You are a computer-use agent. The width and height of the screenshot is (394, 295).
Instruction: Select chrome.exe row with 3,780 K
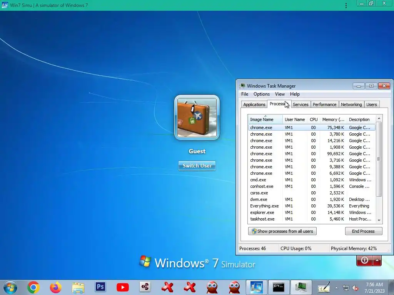tap(312, 134)
